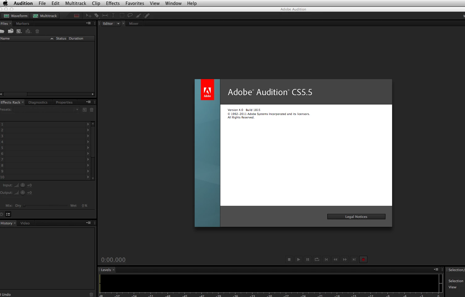The height and width of the screenshot is (297, 465).
Task: Open Files panel options menu
Action: click(x=88, y=23)
